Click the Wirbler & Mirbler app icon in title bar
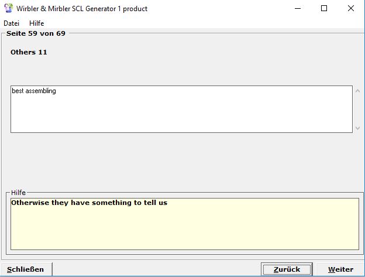Image resolution: width=365 pixels, height=277 pixels. pyautogui.click(x=8, y=9)
